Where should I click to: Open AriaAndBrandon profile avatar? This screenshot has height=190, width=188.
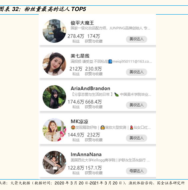coord(54,97)
